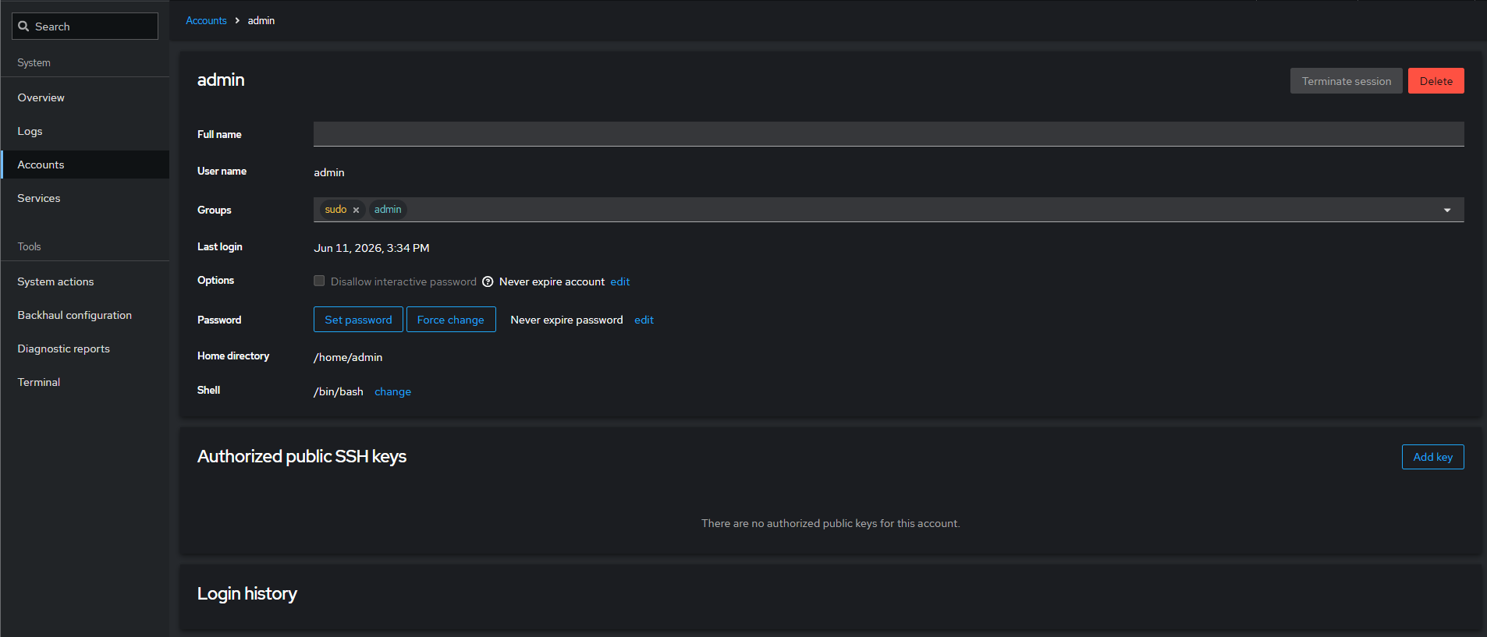1487x637 pixels.
Task: Expand the Groups dropdown arrow
Action: point(1447,210)
